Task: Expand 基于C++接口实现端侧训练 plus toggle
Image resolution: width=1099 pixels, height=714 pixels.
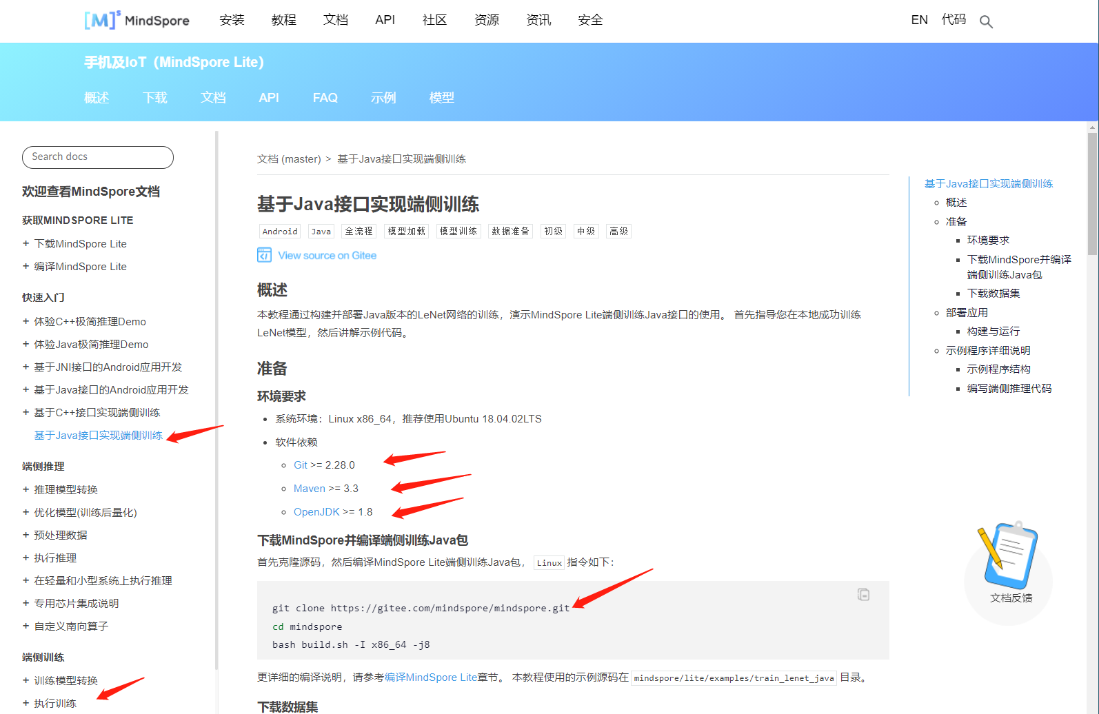Action: [x=26, y=412]
